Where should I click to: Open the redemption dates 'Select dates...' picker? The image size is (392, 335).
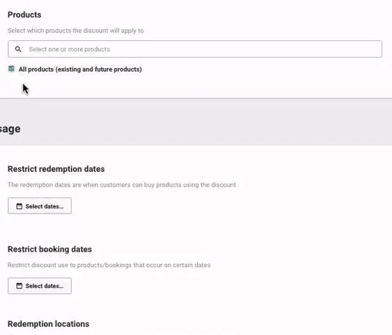tap(40, 206)
